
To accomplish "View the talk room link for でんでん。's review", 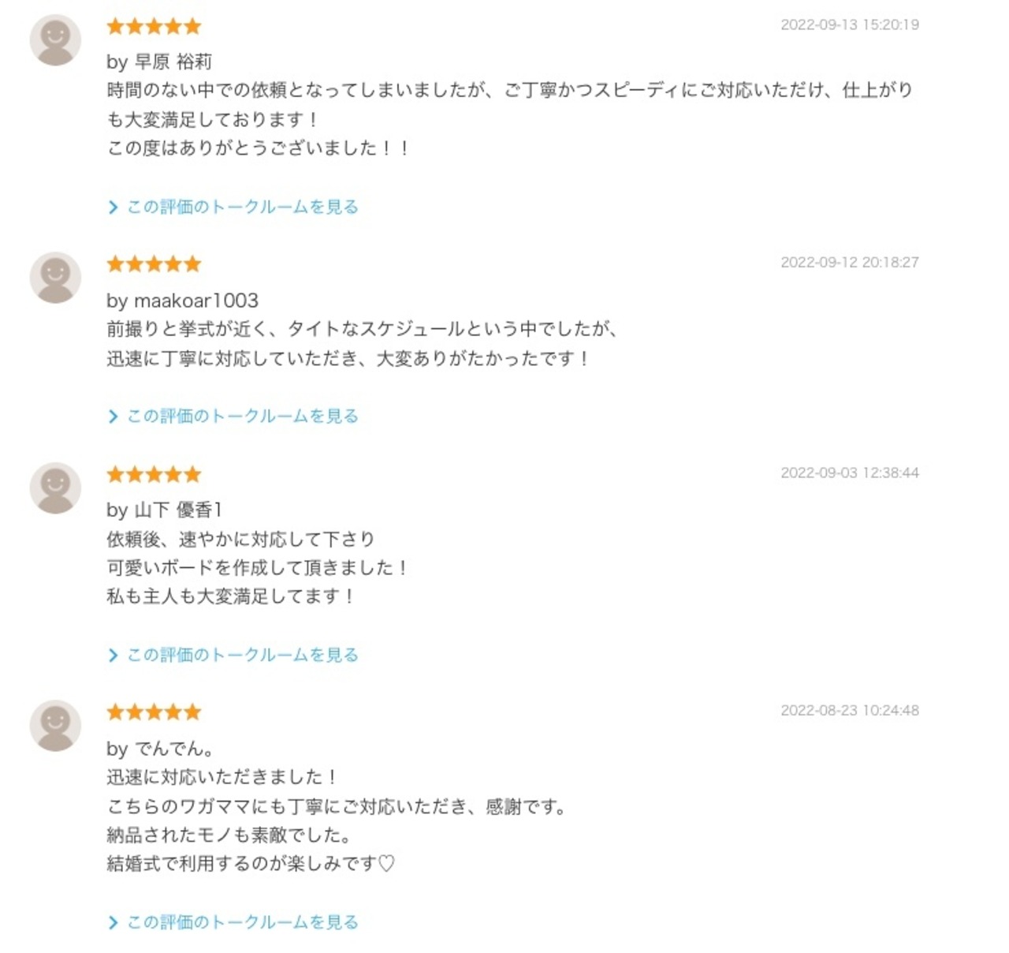I will (242, 922).
